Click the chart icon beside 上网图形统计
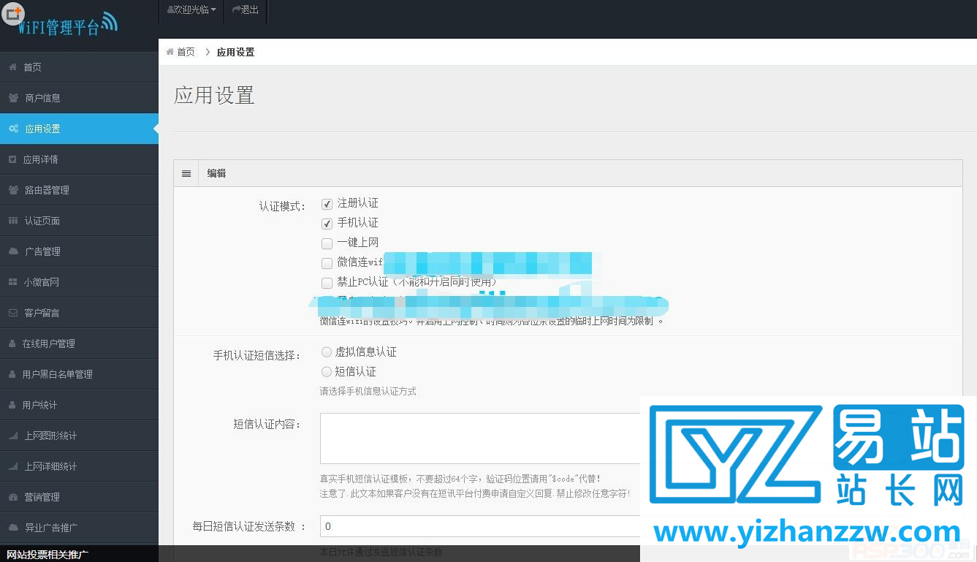Screen dimensions: 977x562 pos(13,436)
